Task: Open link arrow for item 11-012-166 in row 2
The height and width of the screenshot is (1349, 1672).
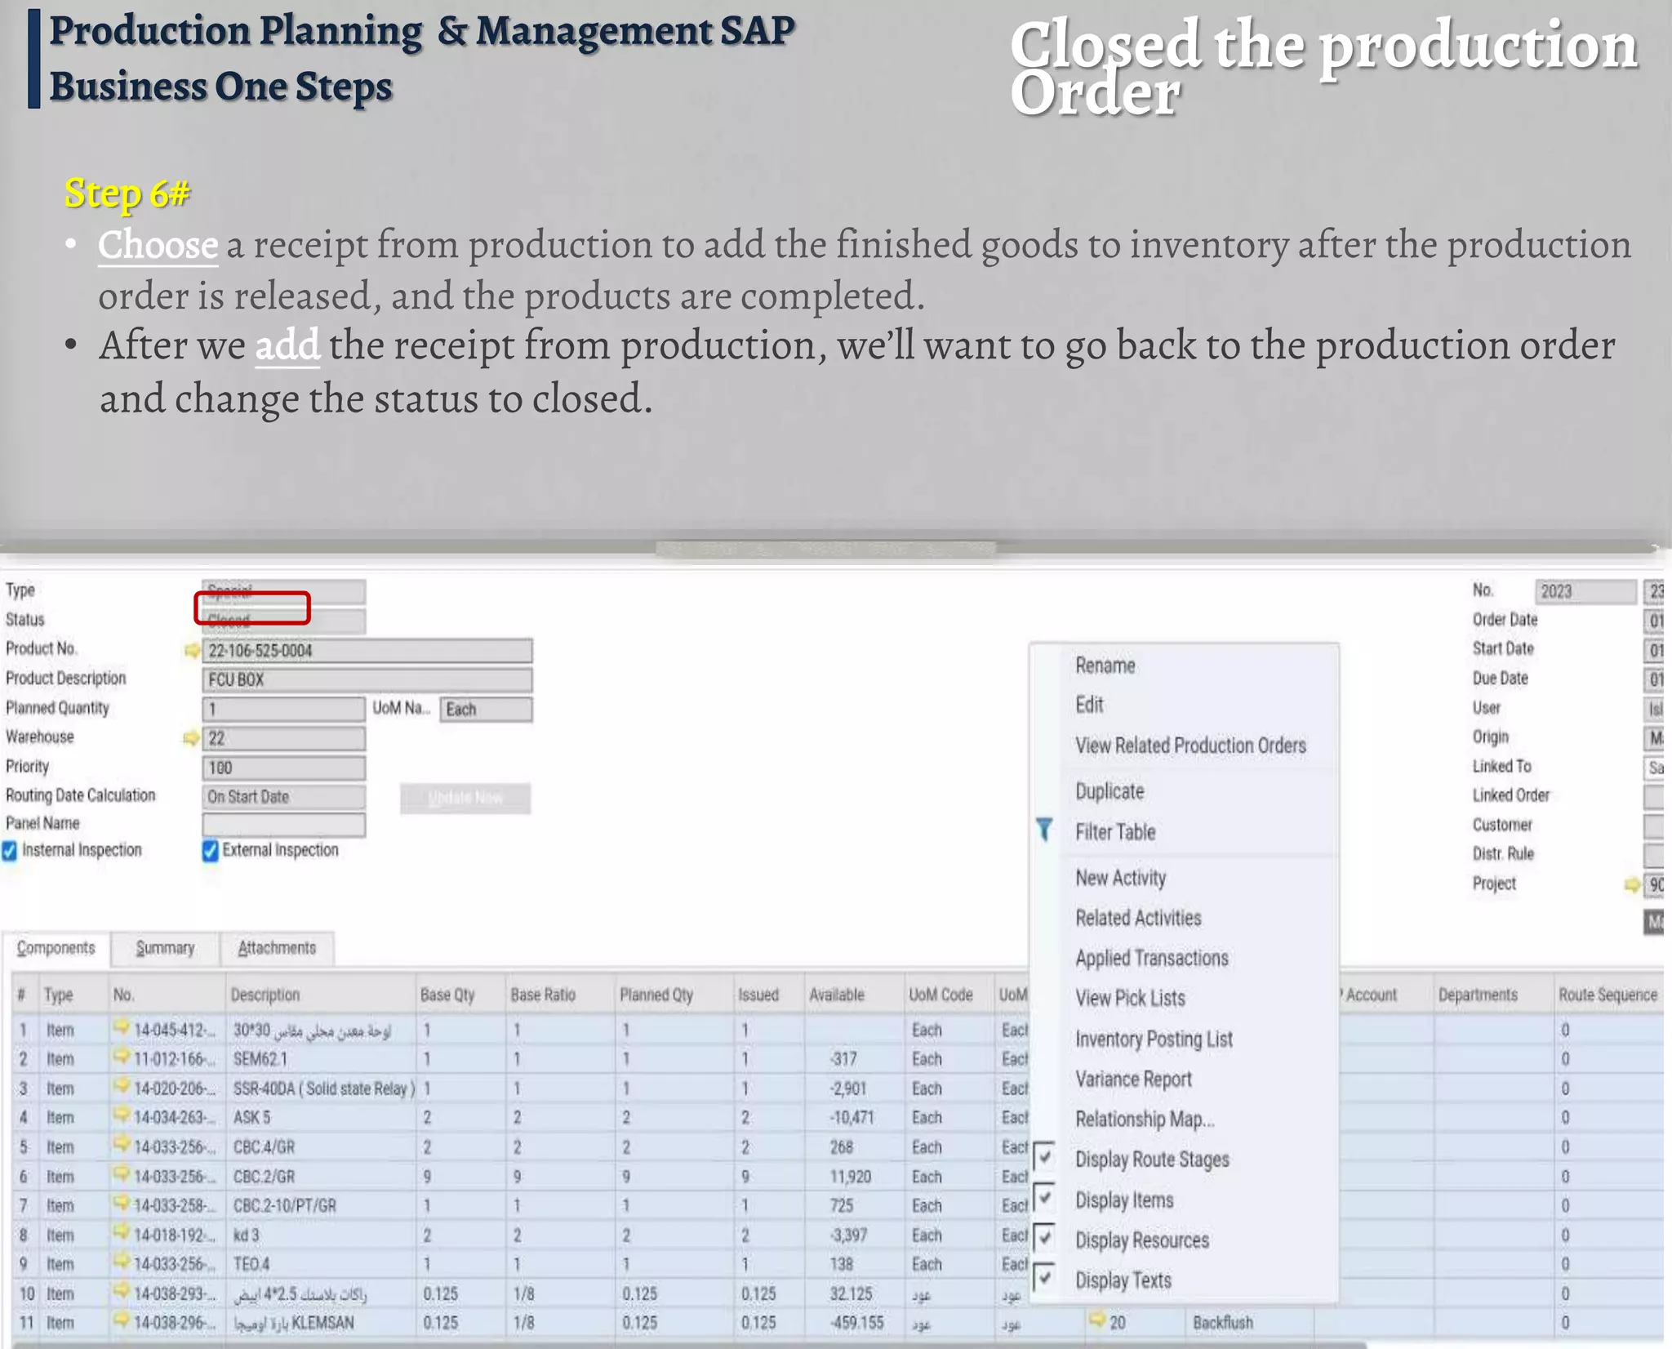Action: click(122, 1058)
